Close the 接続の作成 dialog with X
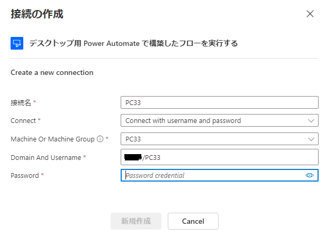 tap(310, 14)
